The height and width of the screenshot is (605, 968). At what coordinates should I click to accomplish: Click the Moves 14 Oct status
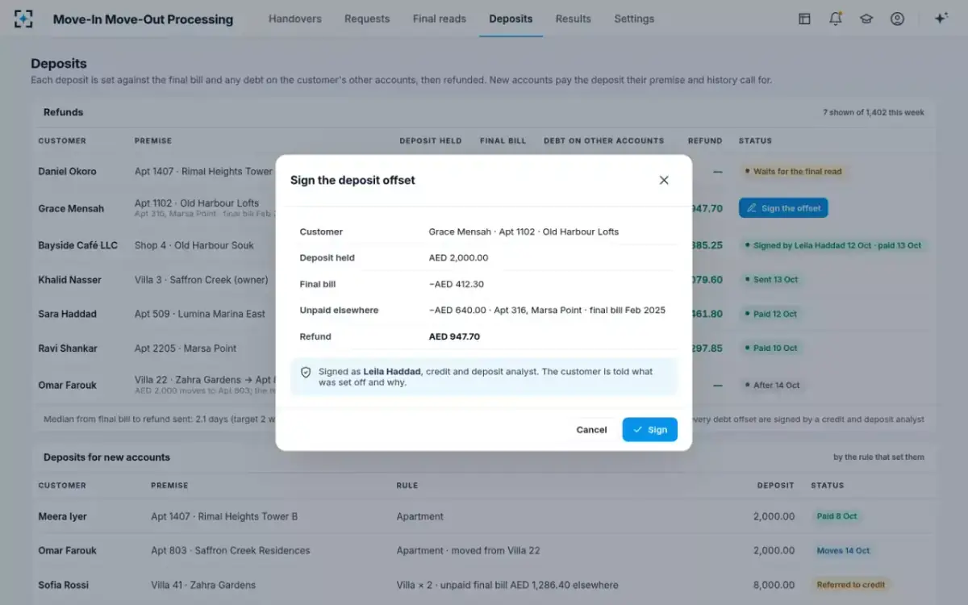click(x=843, y=550)
